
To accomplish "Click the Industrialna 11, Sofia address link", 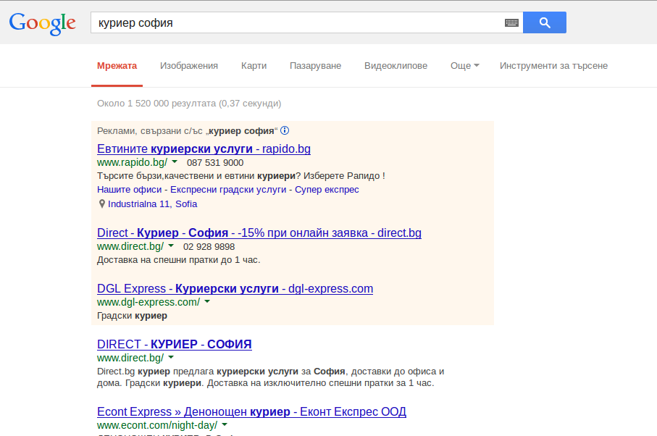I will tap(153, 204).
